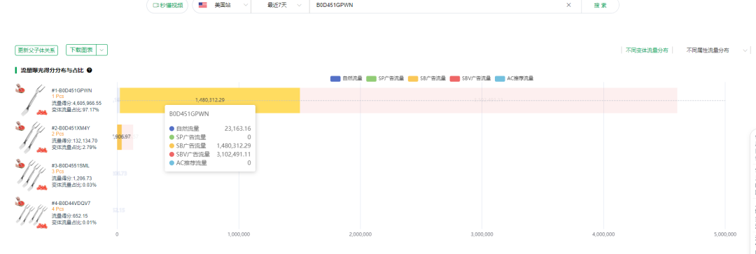
Task: Click the video camera icon in 秒懂视频
Action: [155, 5]
